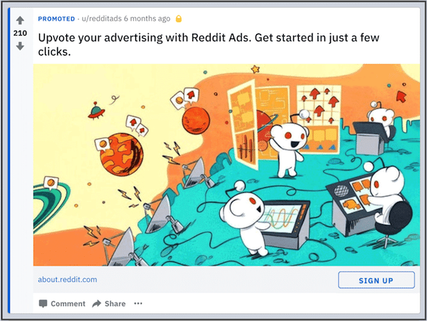
Task: Click the blue PROMOTED label
Action: (56, 19)
